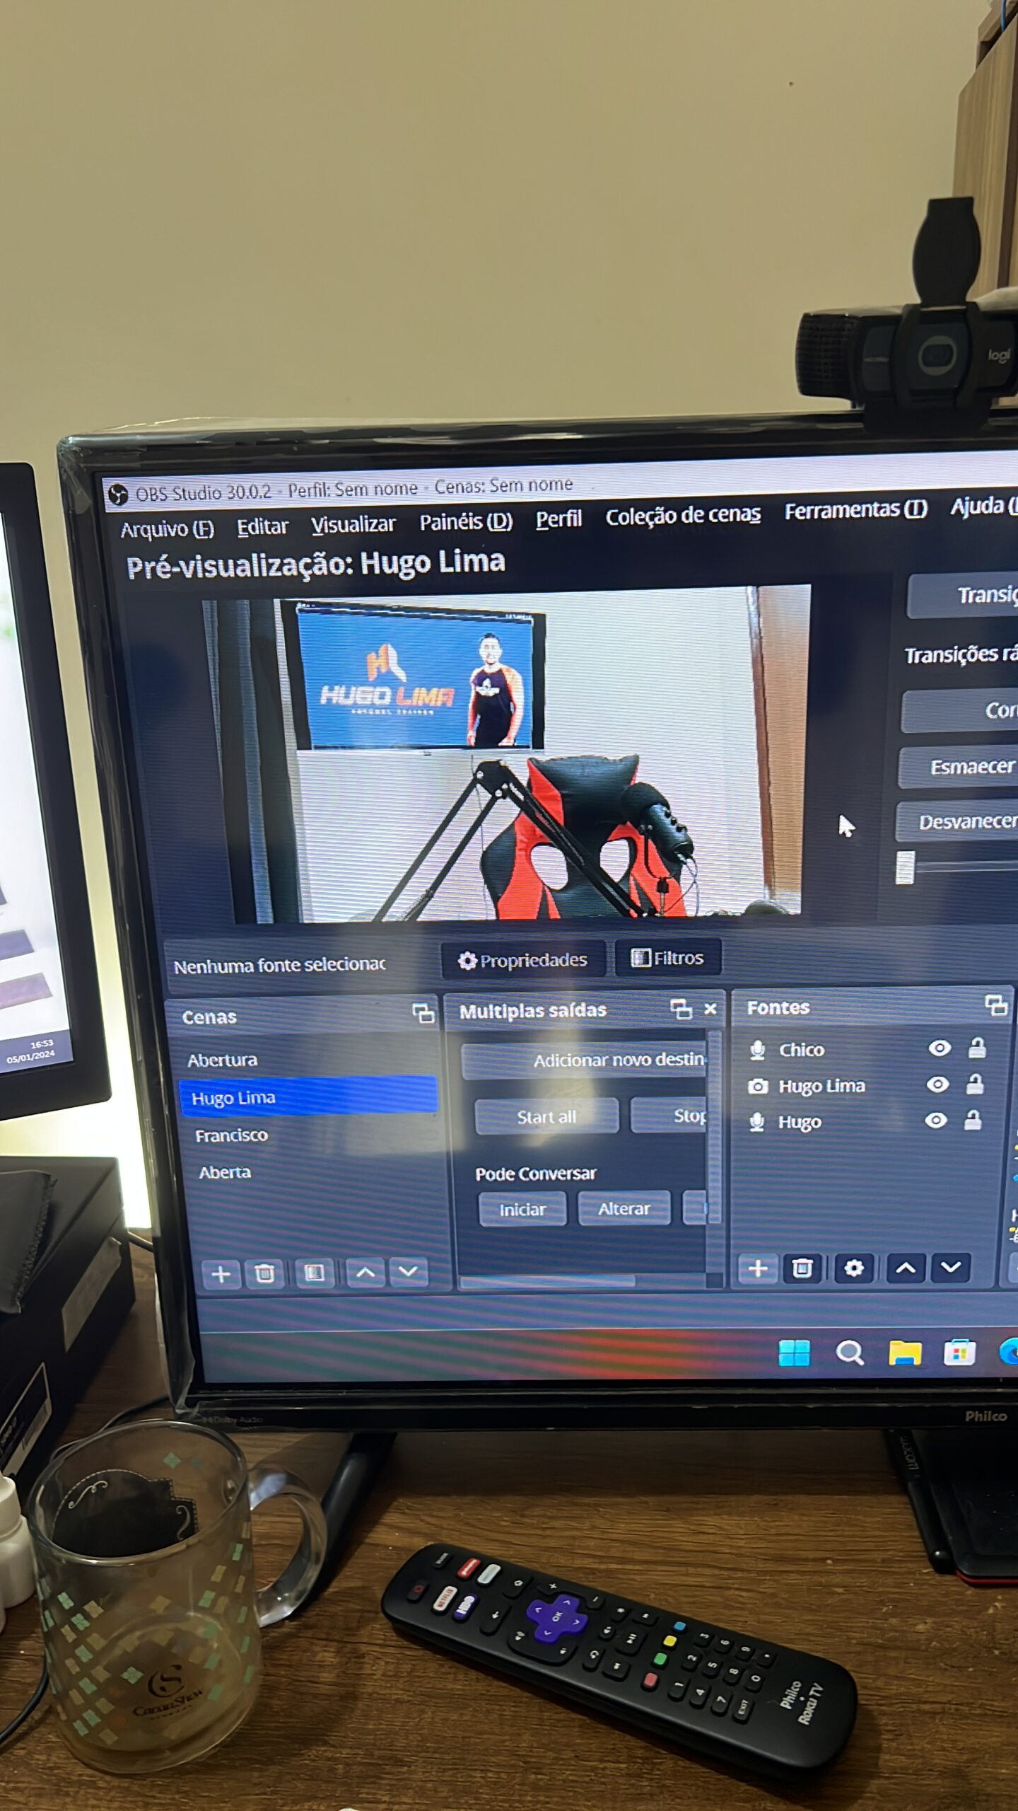Screen dimensions: 1018x1811
Task: Hide the Chico audio source
Action: pos(939,1048)
